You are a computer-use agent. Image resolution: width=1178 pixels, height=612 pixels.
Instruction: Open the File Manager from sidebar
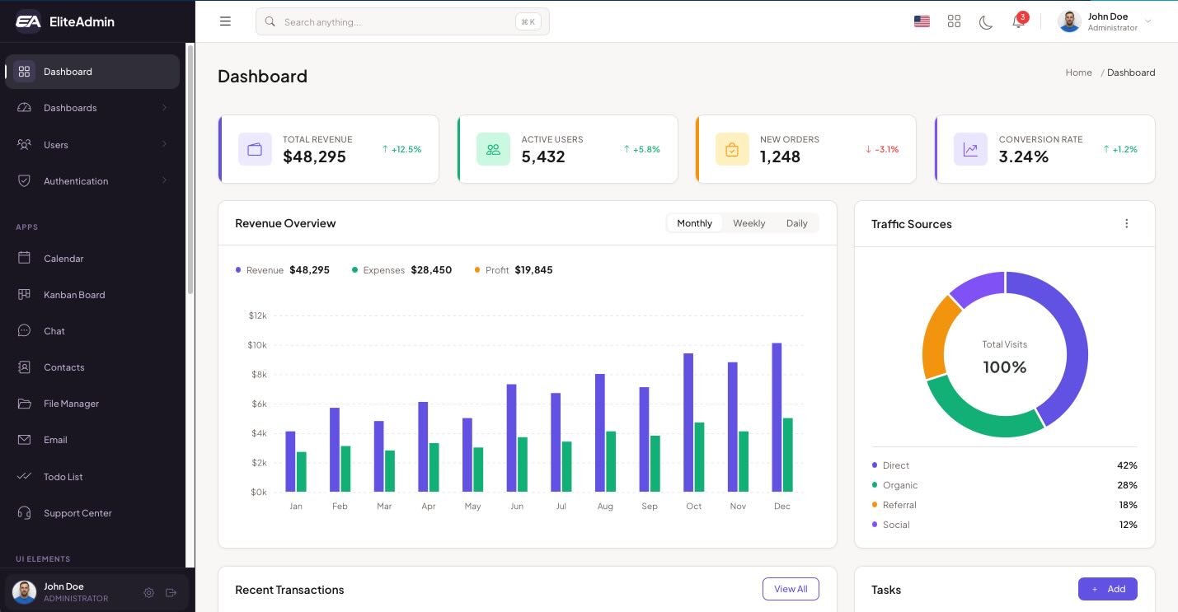click(69, 403)
